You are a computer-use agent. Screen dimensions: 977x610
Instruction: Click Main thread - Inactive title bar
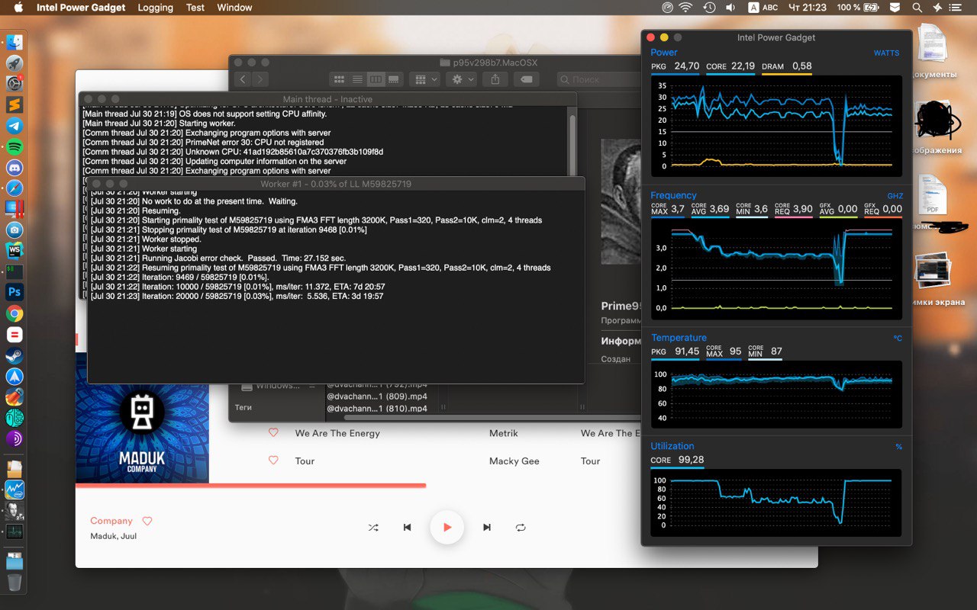click(327, 99)
